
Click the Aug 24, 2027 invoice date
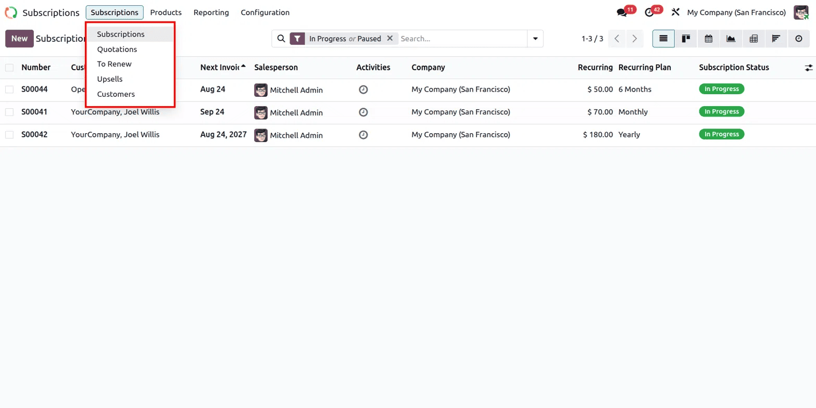click(x=223, y=135)
